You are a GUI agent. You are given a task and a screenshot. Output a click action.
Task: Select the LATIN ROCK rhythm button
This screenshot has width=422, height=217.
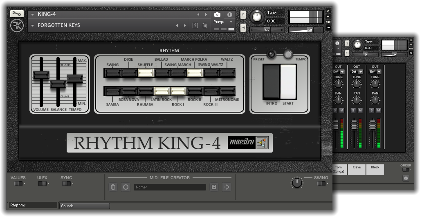pos(162,91)
